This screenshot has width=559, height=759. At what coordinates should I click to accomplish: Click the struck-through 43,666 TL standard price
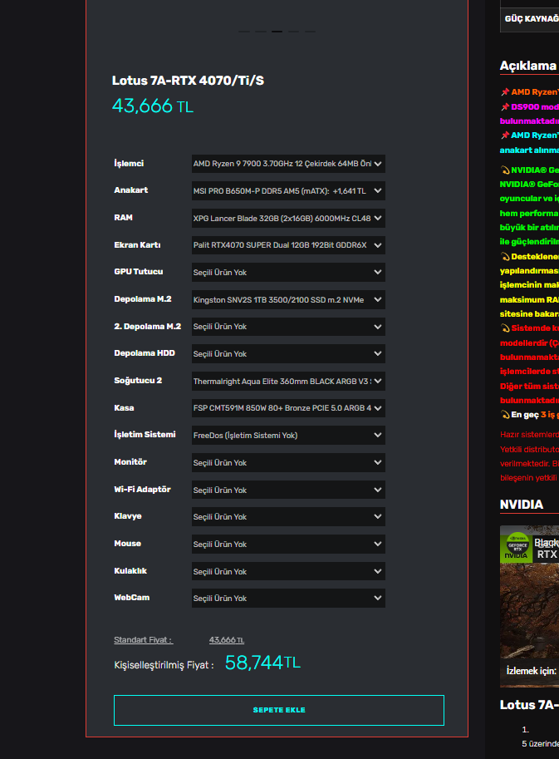226,640
